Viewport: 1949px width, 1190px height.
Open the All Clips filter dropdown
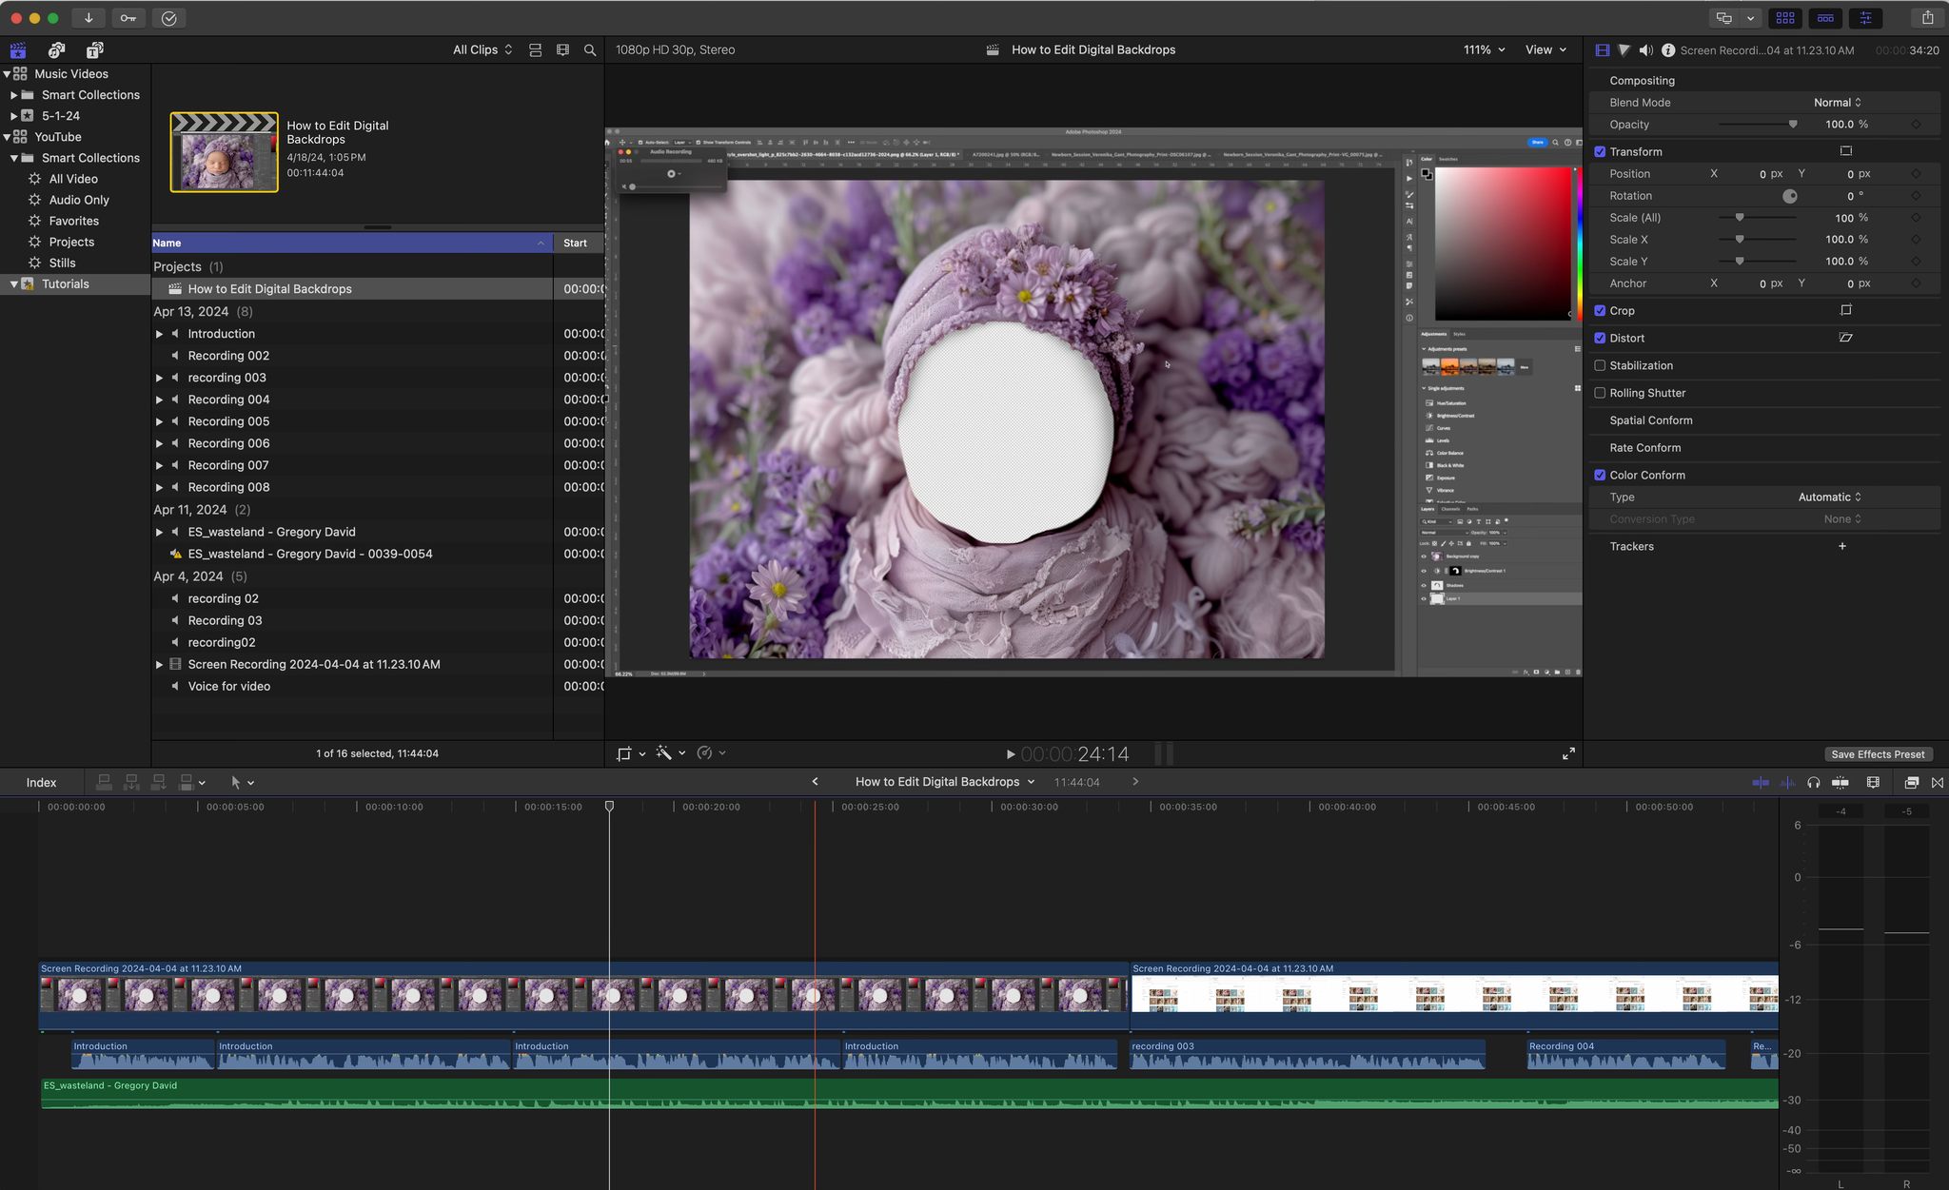coord(482,49)
